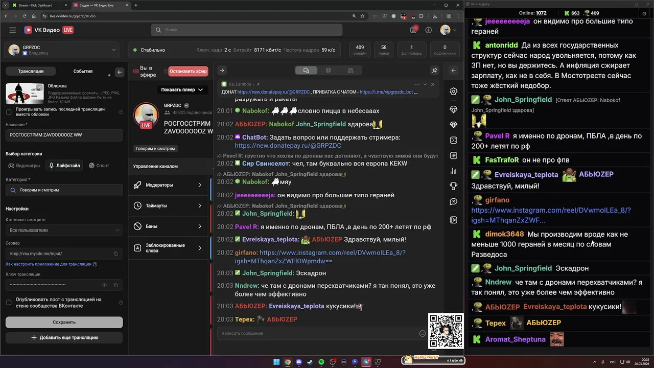Select the Лайфстайл category type
The image size is (654, 368).
click(64, 166)
